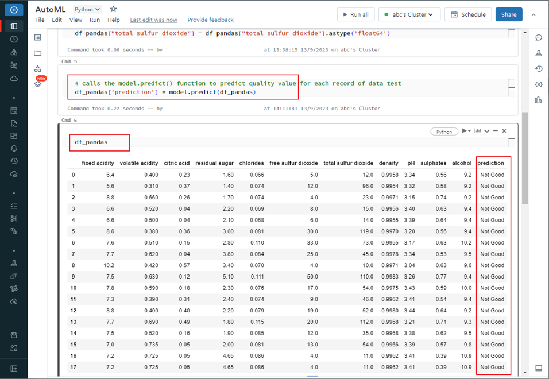Click the notebook vertical scrollbar thumb
Screen dimensions: 549x379
(524, 158)
